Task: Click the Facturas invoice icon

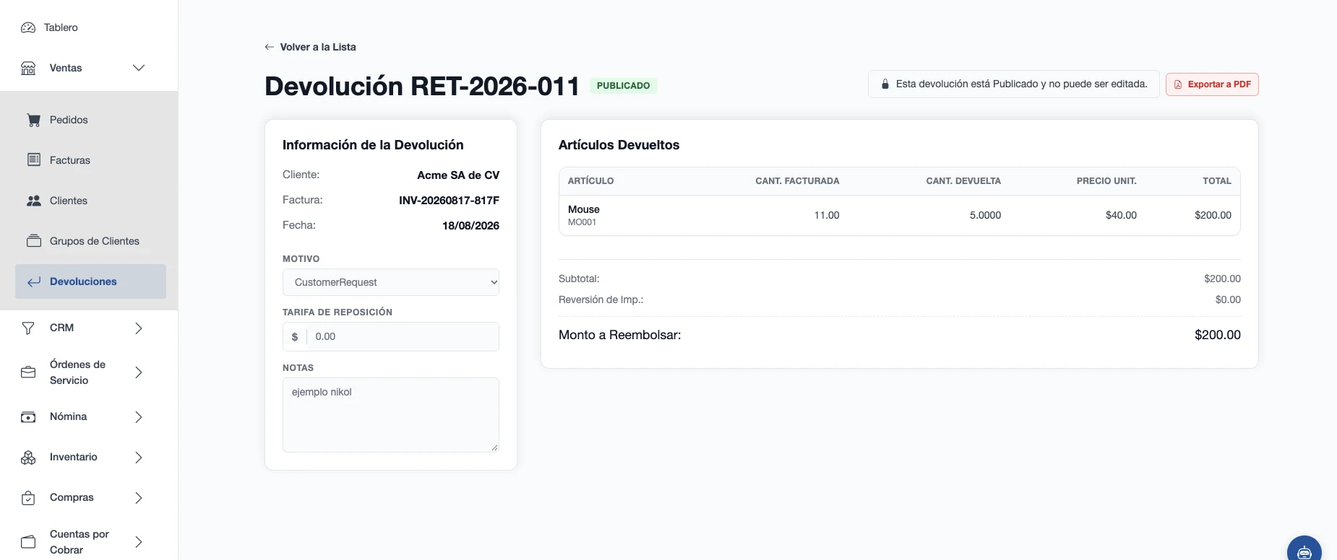Action: tap(34, 159)
